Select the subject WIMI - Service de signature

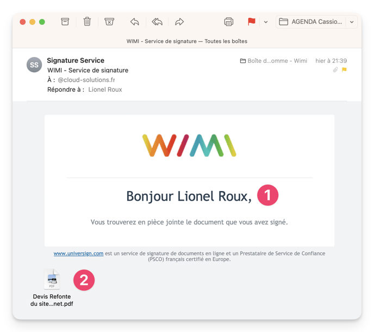click(88, 71)
